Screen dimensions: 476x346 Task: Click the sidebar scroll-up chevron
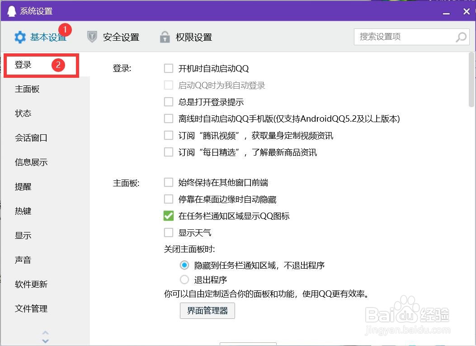pos(45,332)
